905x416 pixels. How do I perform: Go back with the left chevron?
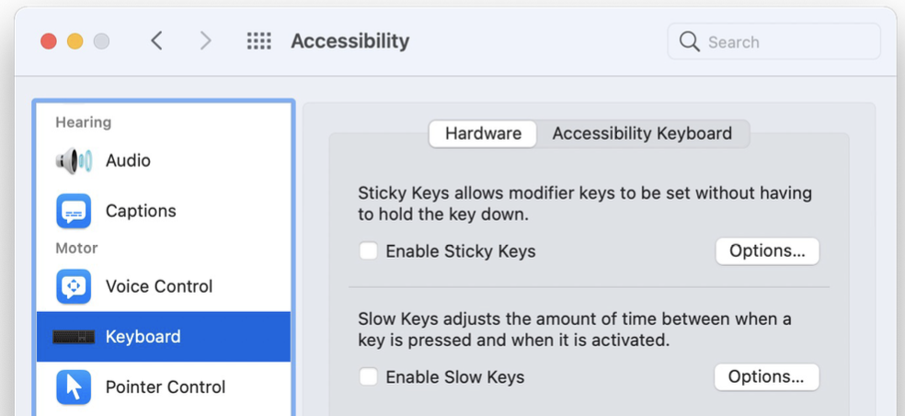(x=157, y=41)
